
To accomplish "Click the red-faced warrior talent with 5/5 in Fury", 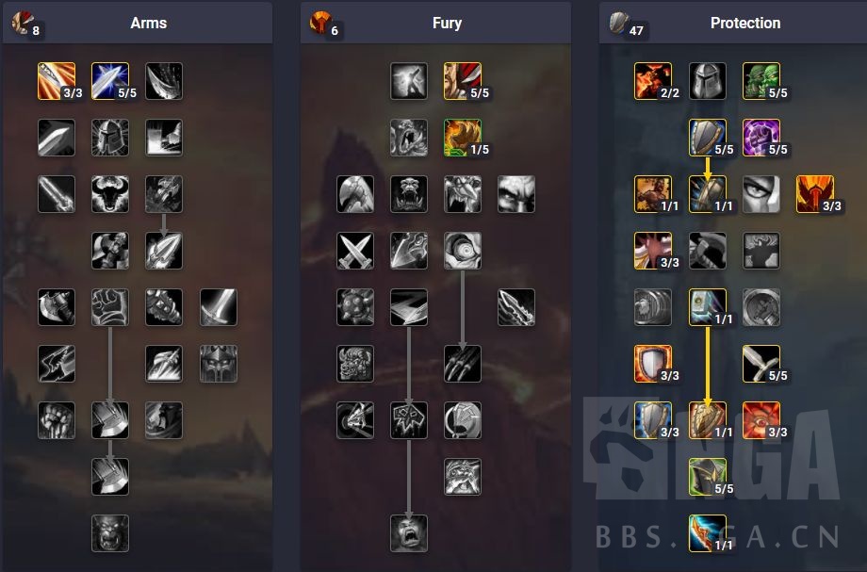I will pyautogui.click(x=463, y=81).
